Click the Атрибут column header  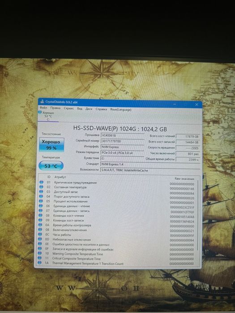coord(60,177)
